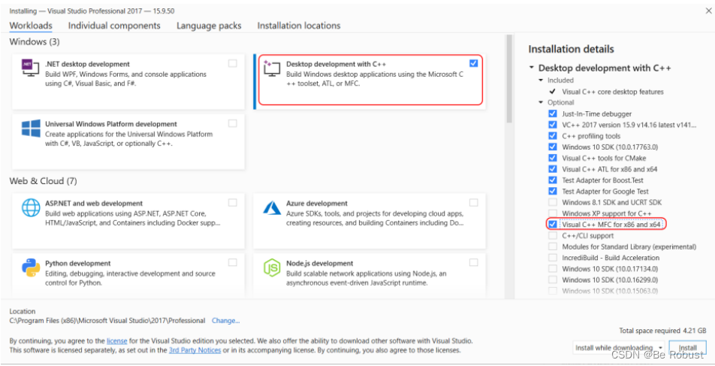Click the Install button
Viewport: 715px width, 366px height.
coord(688,348)
